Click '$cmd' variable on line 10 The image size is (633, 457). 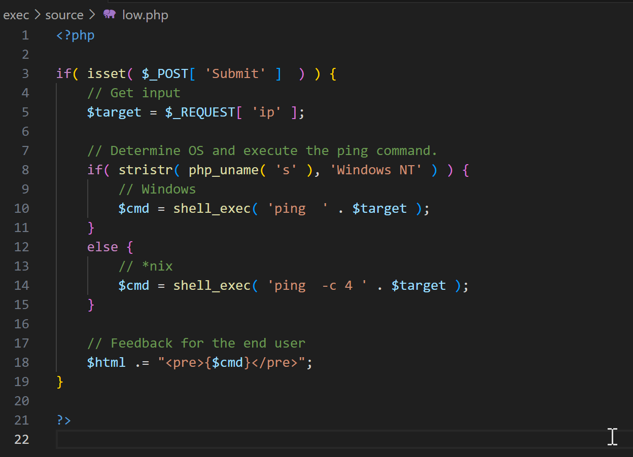(134, 209)
